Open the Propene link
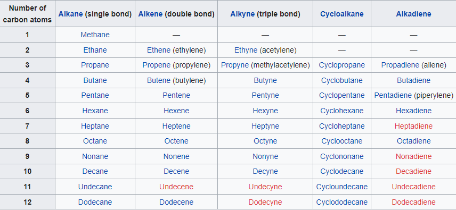The image size is (456, 210). click(x=156, y=65)
